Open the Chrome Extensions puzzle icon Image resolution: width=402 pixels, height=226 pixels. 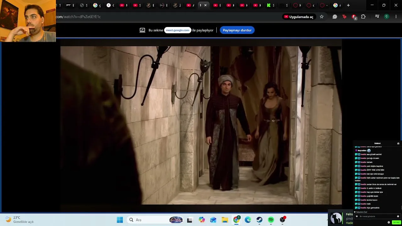coord(363,17)
